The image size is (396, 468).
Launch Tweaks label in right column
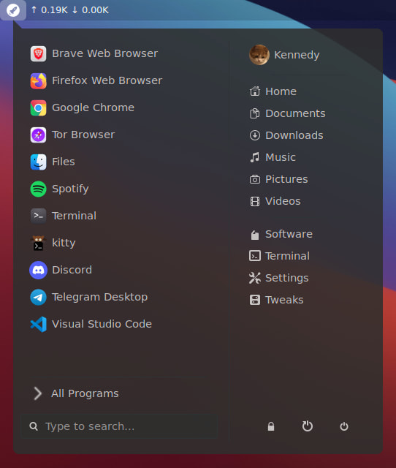(x=284, y=300)
